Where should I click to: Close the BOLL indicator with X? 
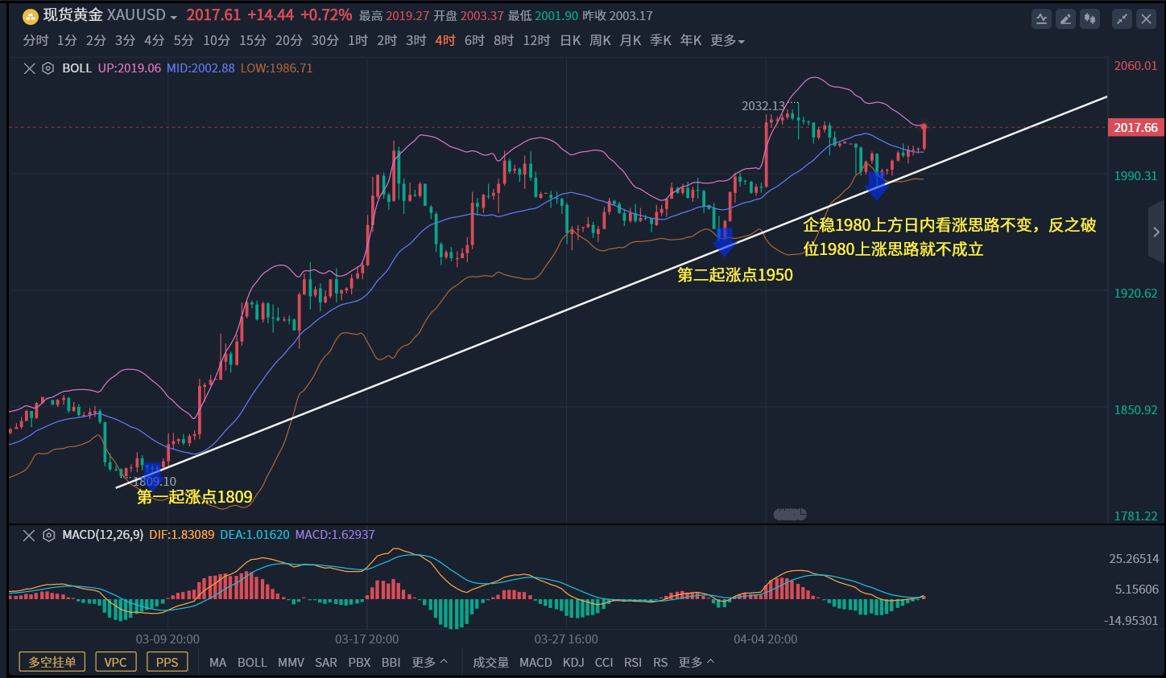pos(30,68)
